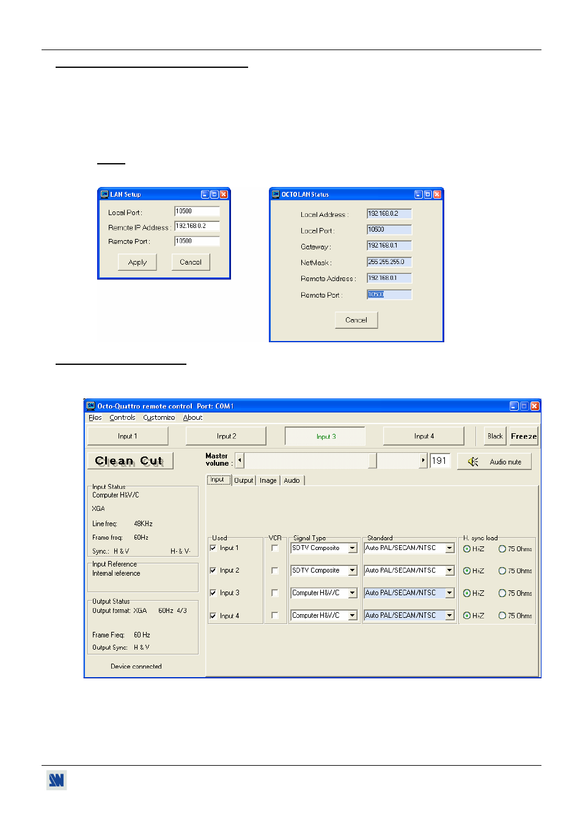Image resolution: width=583 pixels, height=825 pixels.
Task: Select 75 Ohms for Input 2 sync load
Action: click(502, 571)
